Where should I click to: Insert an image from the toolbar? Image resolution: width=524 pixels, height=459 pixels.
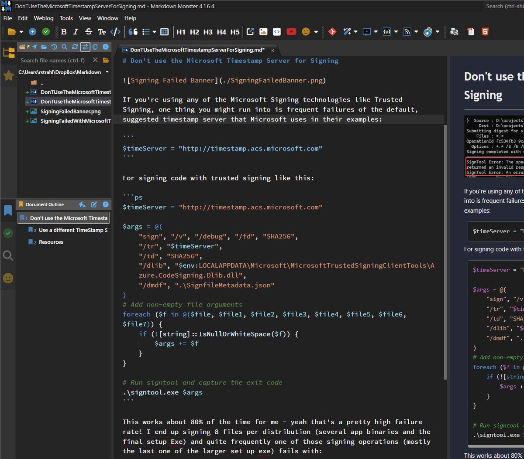point(263,31)
